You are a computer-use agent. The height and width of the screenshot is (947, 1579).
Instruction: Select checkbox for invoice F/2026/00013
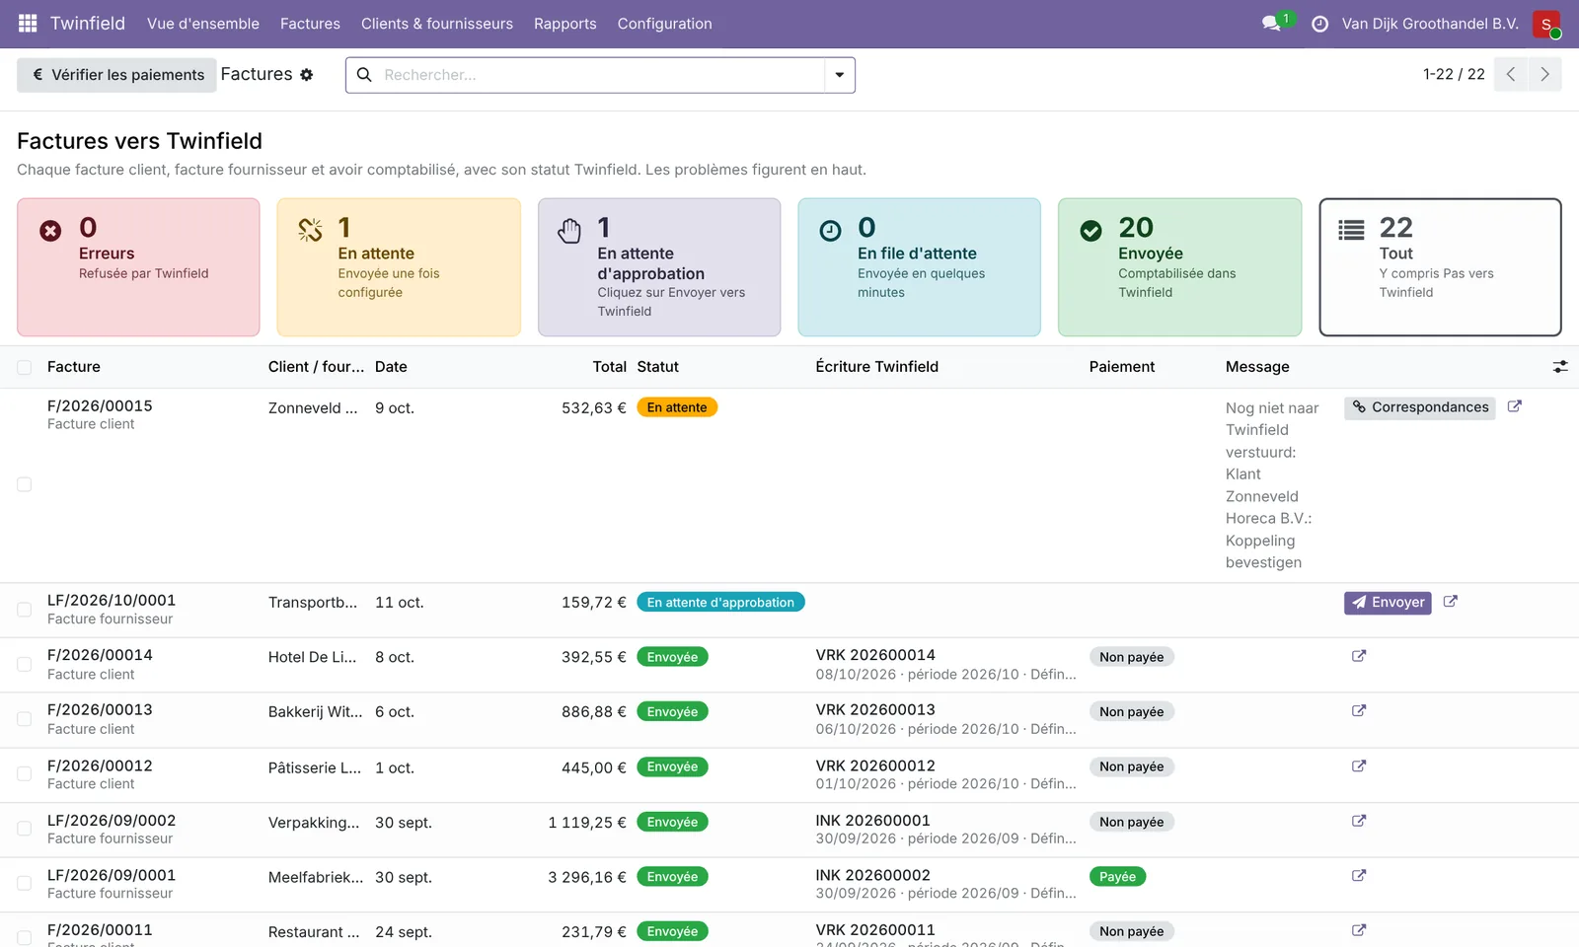click(x=25, y=719)
